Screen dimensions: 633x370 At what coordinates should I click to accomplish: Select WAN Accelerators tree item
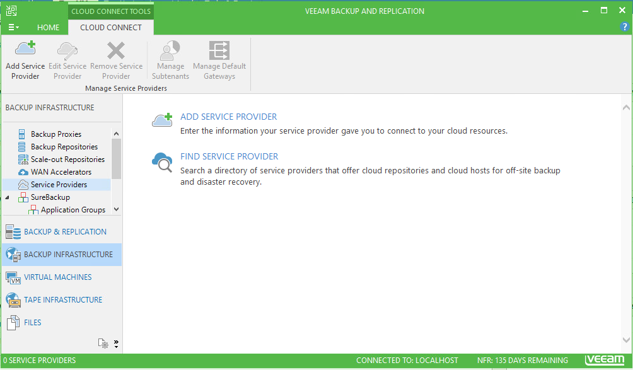[x=61, y=172]
